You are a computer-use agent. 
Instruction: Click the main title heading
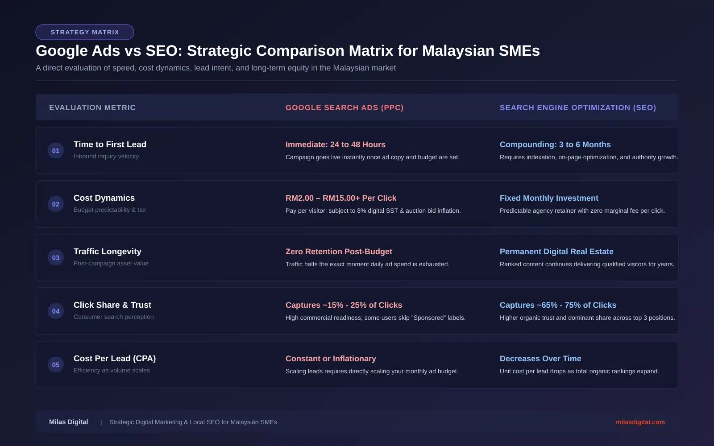tap(288, 51)
